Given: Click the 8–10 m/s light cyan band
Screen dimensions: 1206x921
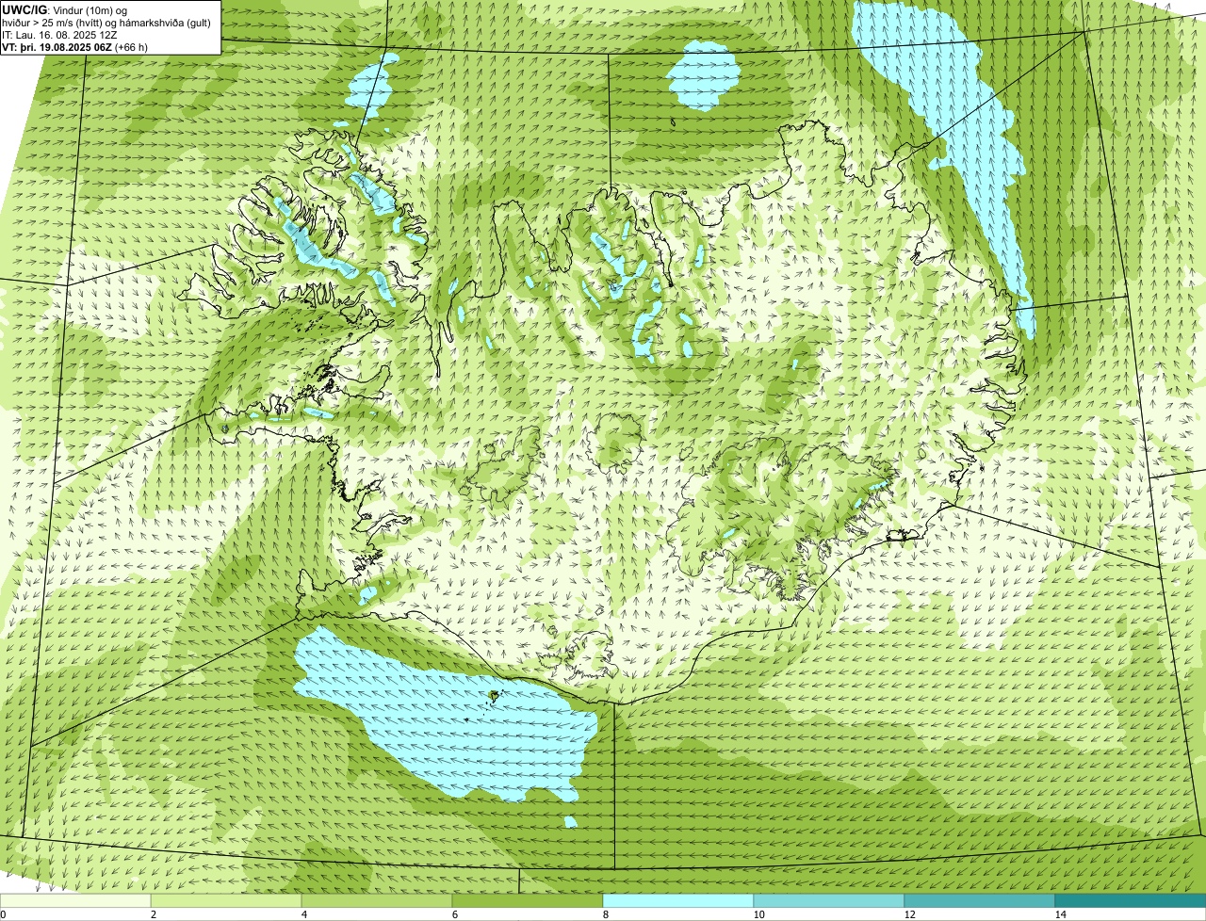Looking at the screenshot, I should (x=678, y=900).
